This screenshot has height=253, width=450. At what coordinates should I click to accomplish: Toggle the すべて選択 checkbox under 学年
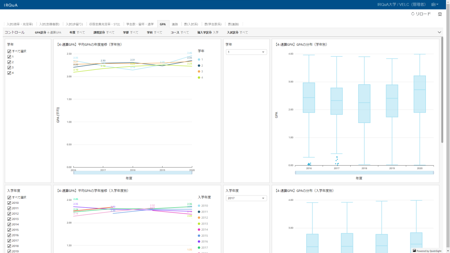[9, 51]
